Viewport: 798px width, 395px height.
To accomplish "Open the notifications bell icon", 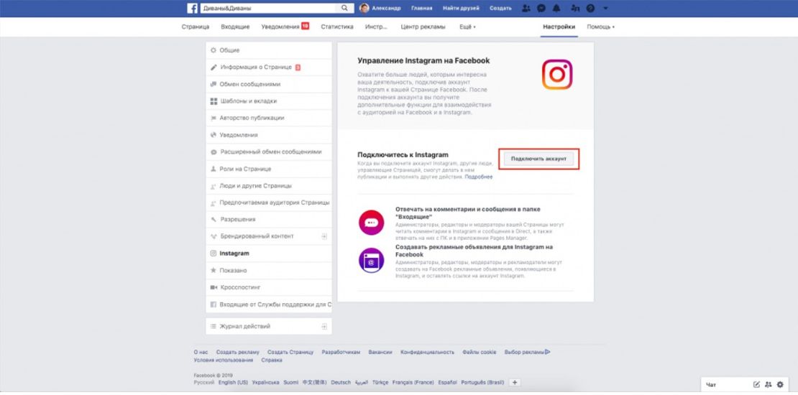I will click(556, 9).
